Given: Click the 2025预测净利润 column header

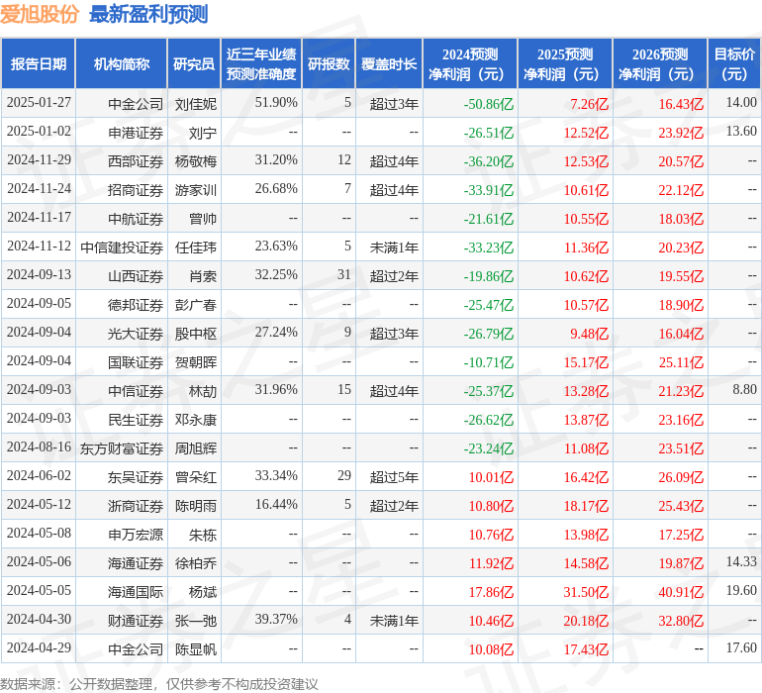Looking at the screenshot, I should coord(565,63).
